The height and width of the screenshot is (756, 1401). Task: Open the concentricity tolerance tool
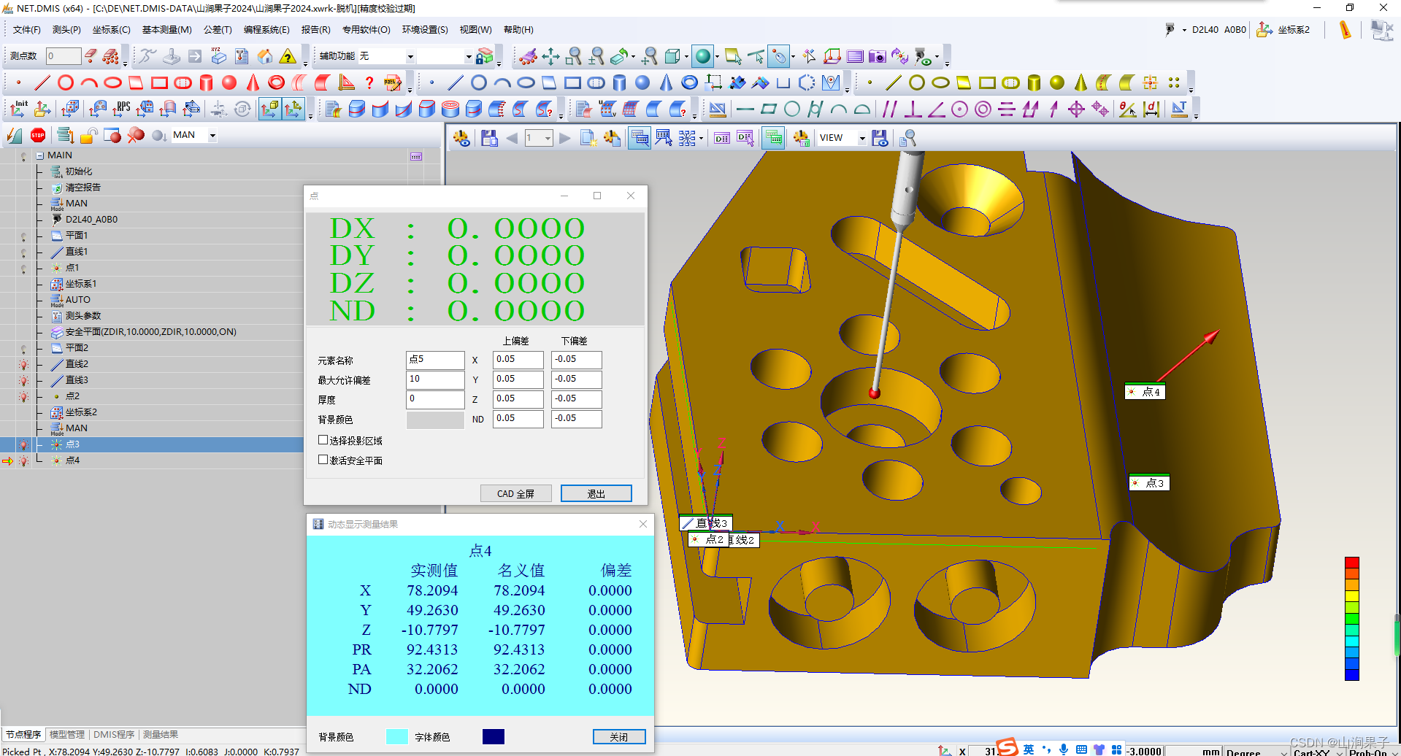(983, 109)
